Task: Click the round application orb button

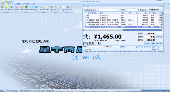Action: pos(2,2)
